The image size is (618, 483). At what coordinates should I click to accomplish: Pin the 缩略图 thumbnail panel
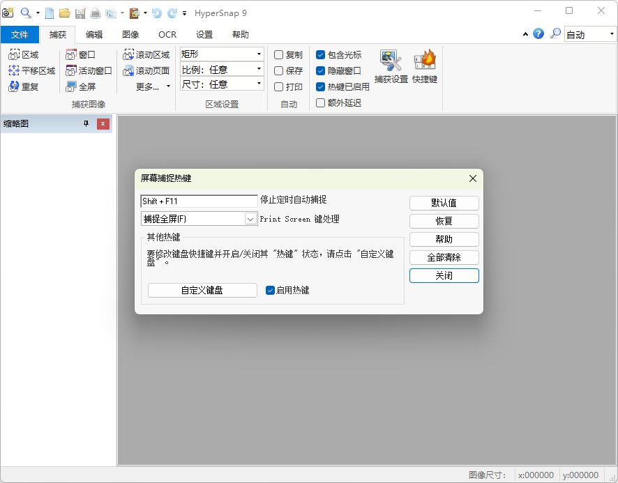86,123
